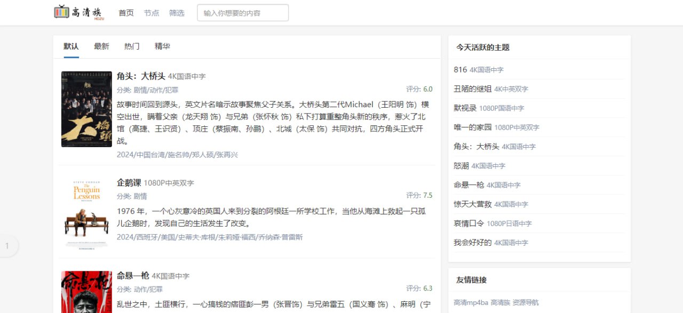Screen dimensions: 683x313
Task: Click the 高清mp4ba friend link
Action: [x=472, y=302]
